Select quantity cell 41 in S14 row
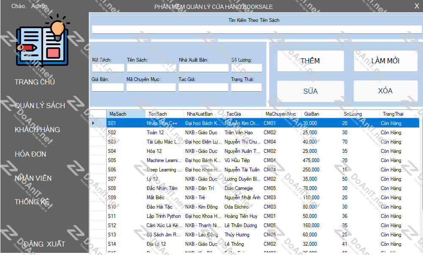 pos(360,244)
